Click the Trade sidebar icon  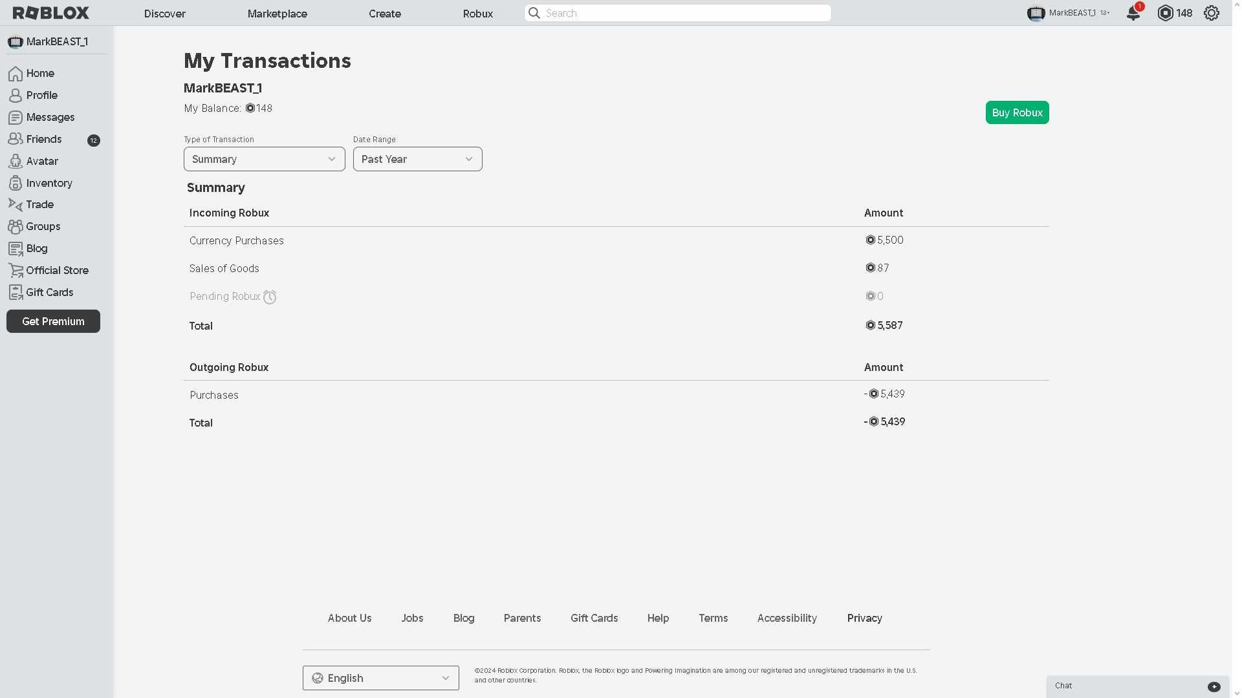click(16, 204)
